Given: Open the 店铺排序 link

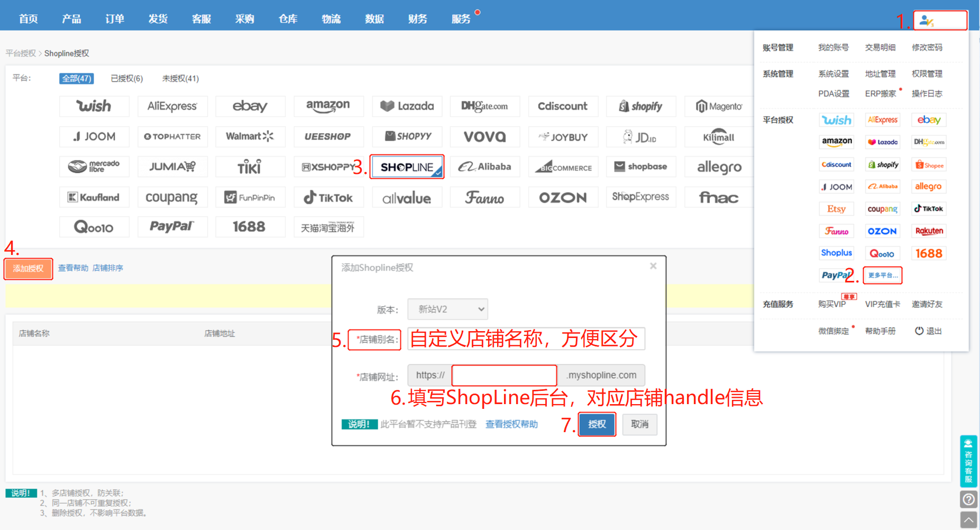Looking at the screenshot, I should (108, 268).
